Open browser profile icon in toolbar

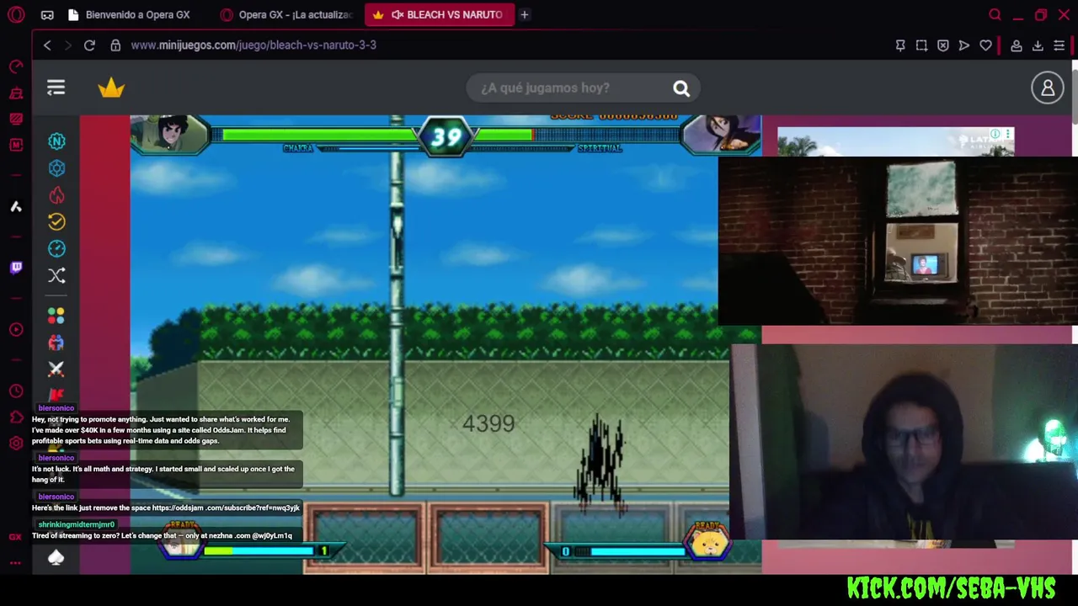click(1017, 45)
